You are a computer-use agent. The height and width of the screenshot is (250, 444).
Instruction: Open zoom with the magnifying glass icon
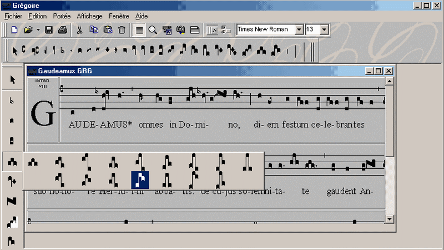(x=153, y=30)
